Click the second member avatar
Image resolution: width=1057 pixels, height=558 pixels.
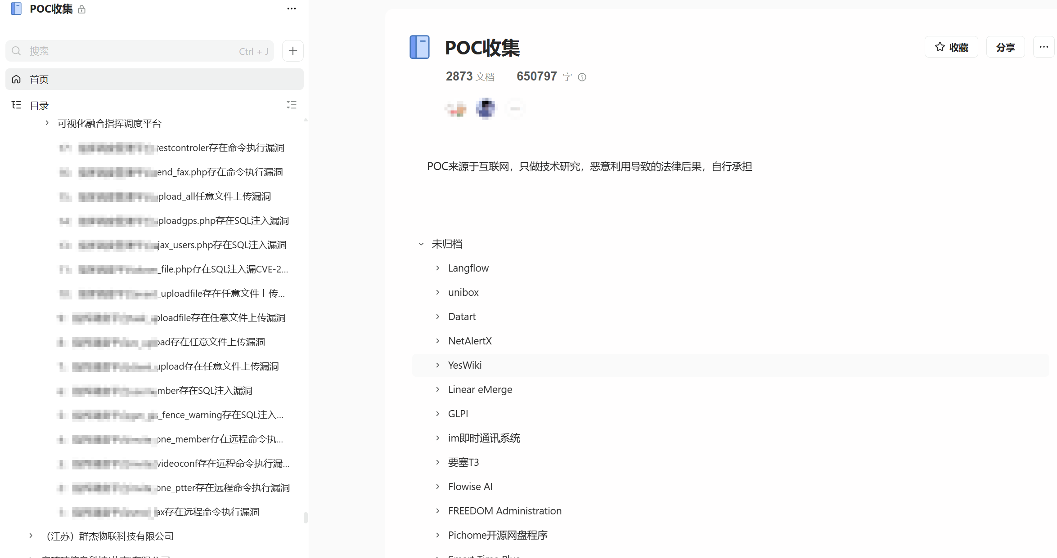(486, 108)
